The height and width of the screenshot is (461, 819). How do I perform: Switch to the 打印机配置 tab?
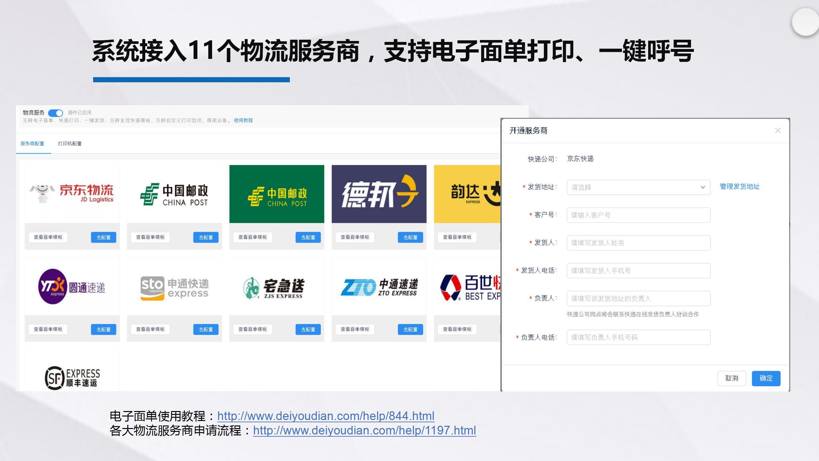[x=70, y=143]
